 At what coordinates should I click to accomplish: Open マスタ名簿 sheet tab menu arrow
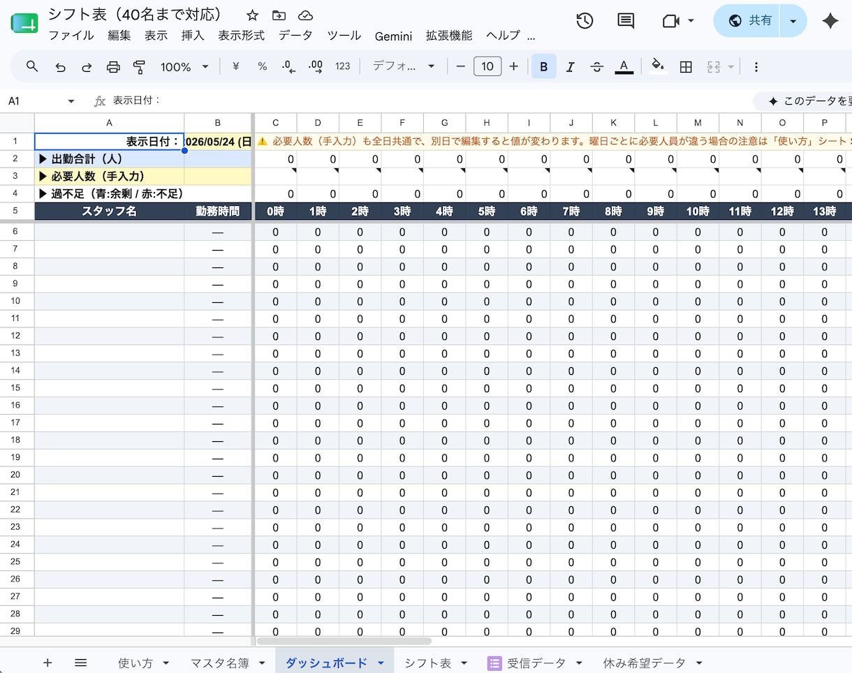coord(262,663)
